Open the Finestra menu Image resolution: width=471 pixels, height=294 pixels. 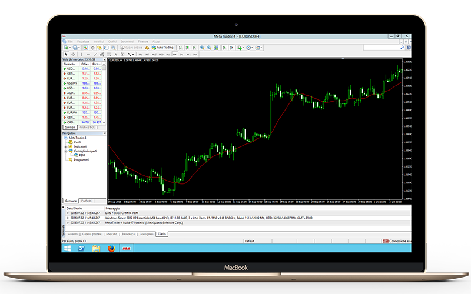(x=143, y=41)
